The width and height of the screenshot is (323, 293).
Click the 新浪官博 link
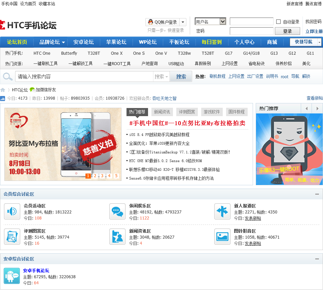295,4
